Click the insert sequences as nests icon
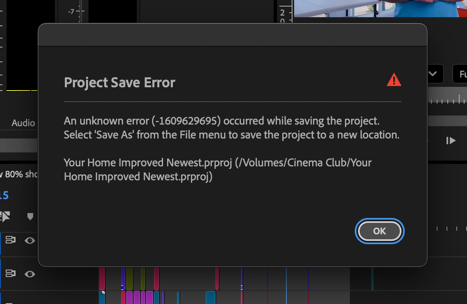The image size is (467, 304). point(5,216)
